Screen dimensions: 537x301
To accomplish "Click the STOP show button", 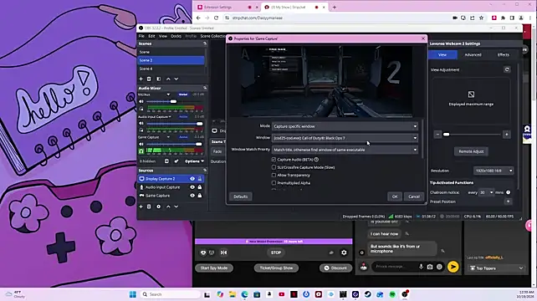I will [x=276, y=253].
